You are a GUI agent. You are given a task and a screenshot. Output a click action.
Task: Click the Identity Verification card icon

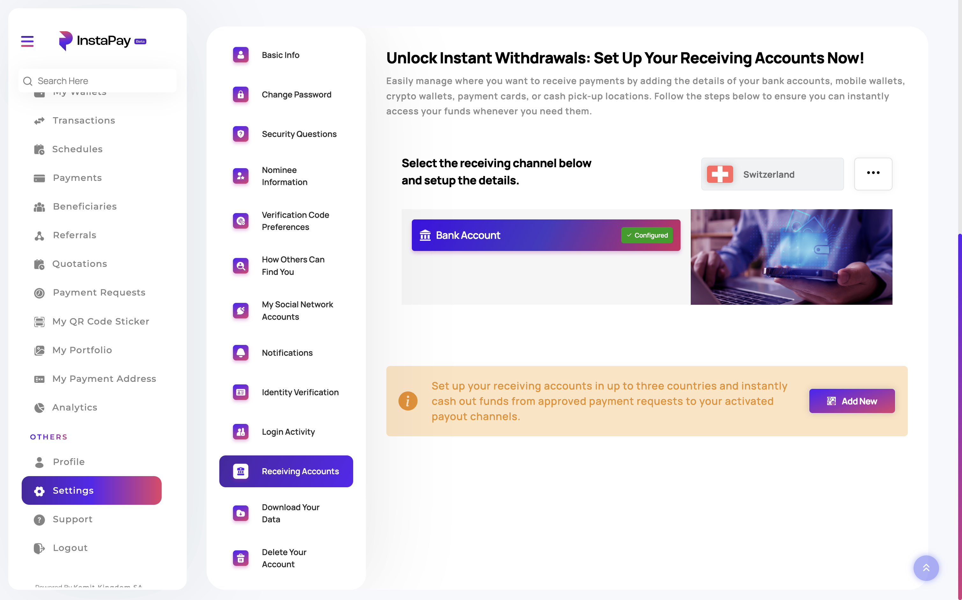pyautogui.click(x=240, y=392)
